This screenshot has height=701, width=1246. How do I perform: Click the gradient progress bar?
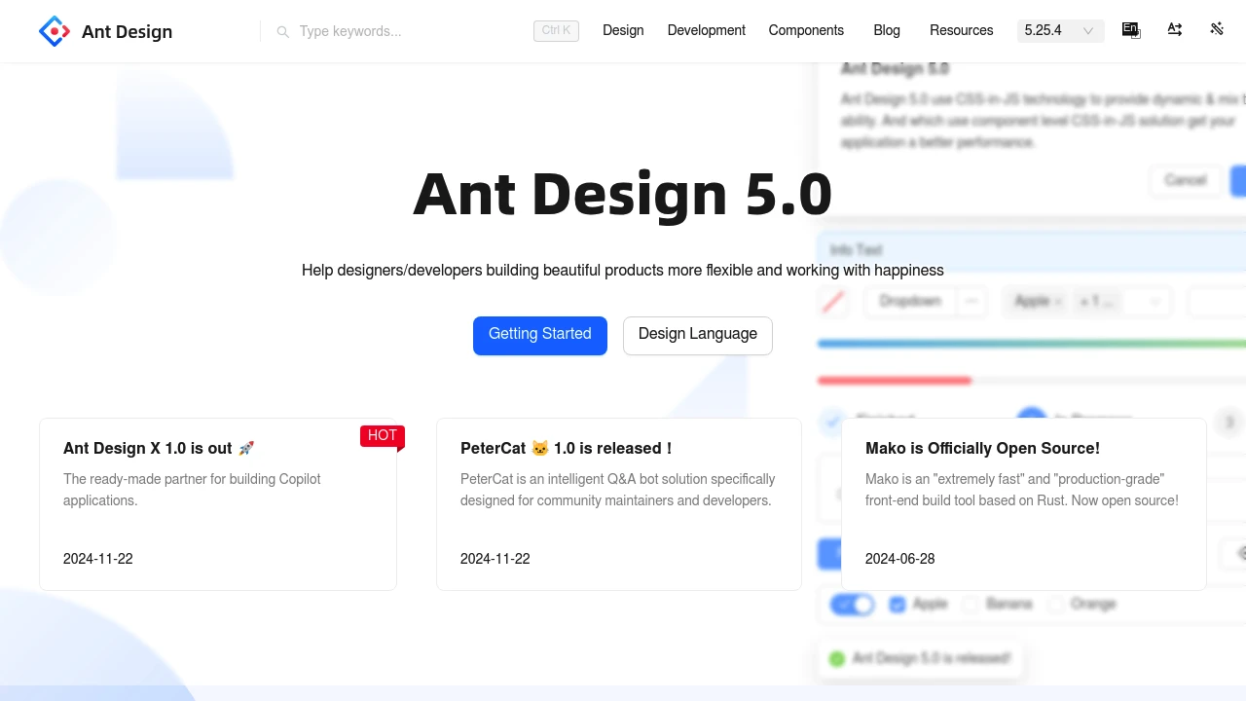(1032, 343)
